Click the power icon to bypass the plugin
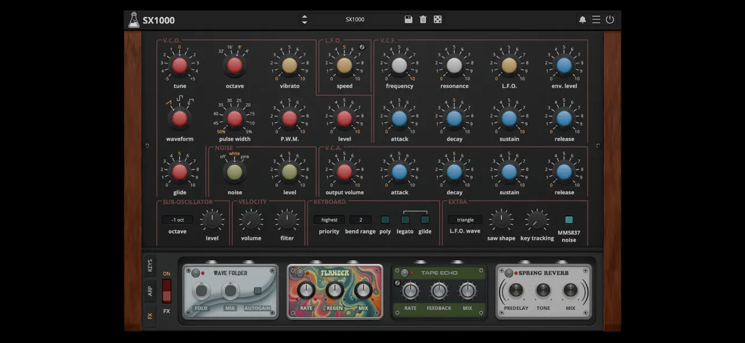The height and width of the screenshot is (343, 745). (609, 19)
